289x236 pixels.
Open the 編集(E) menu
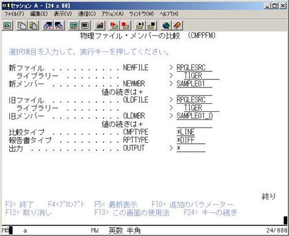(x=39, y=14)
